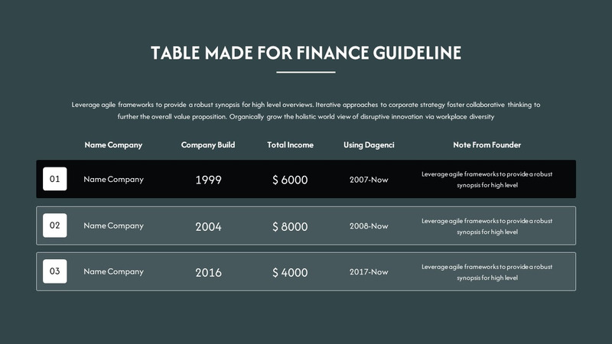Click the '2017-Now' date range
This screenshot has height=344, width=612.
[x=369, y=272]
